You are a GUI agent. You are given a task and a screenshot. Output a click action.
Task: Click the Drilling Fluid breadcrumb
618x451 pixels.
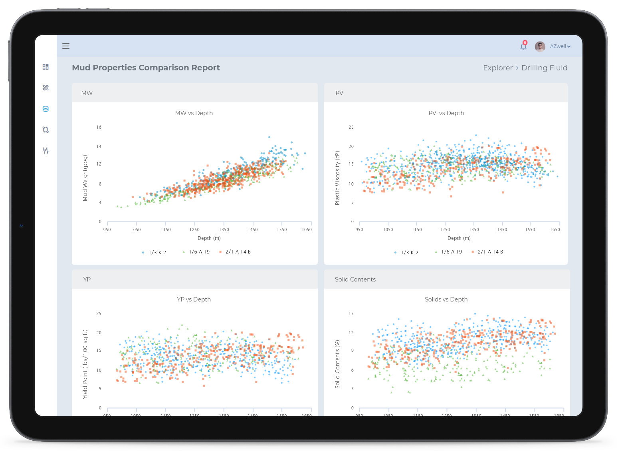[544, 68]
